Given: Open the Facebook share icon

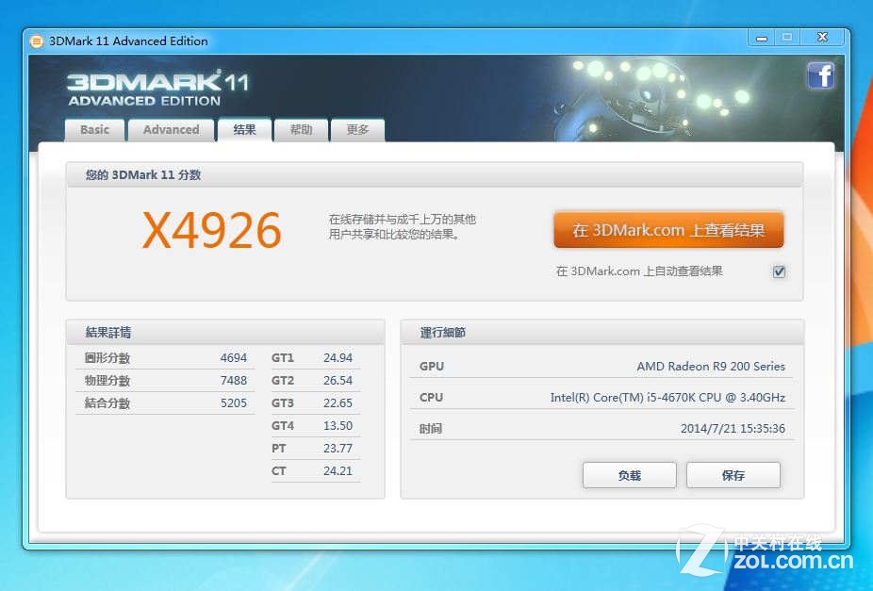Looking at the screenshot, I should pos(820,75).
